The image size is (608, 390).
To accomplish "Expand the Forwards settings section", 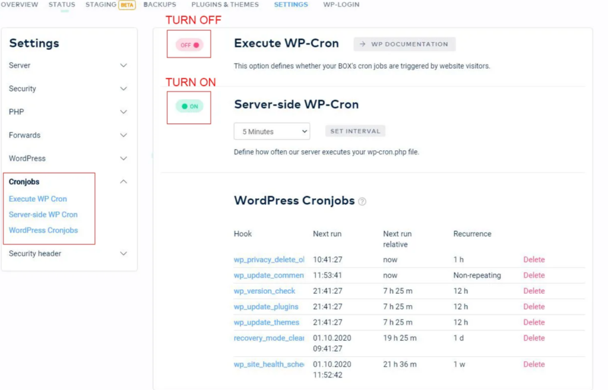I will click(68, 135).
